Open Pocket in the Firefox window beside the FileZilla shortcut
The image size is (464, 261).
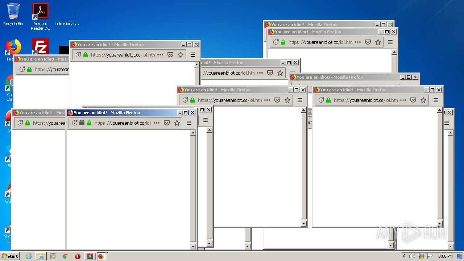170,55
